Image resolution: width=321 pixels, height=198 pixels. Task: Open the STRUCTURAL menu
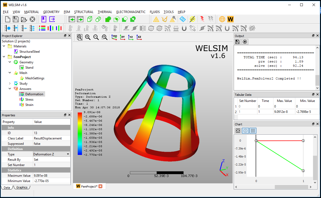point(84,12)
